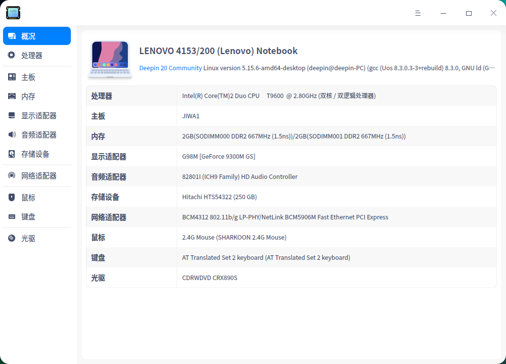Image resolution: width=506 pixels, height=364 pixels.
Task: Select the 网络适配器 sidebar tab
Action: (x=37, y=175)
